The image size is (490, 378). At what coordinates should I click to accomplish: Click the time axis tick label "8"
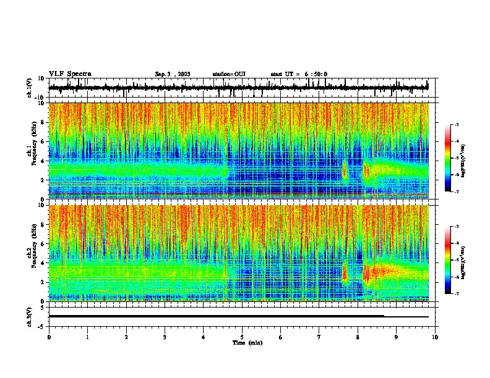tap(358, 337)
